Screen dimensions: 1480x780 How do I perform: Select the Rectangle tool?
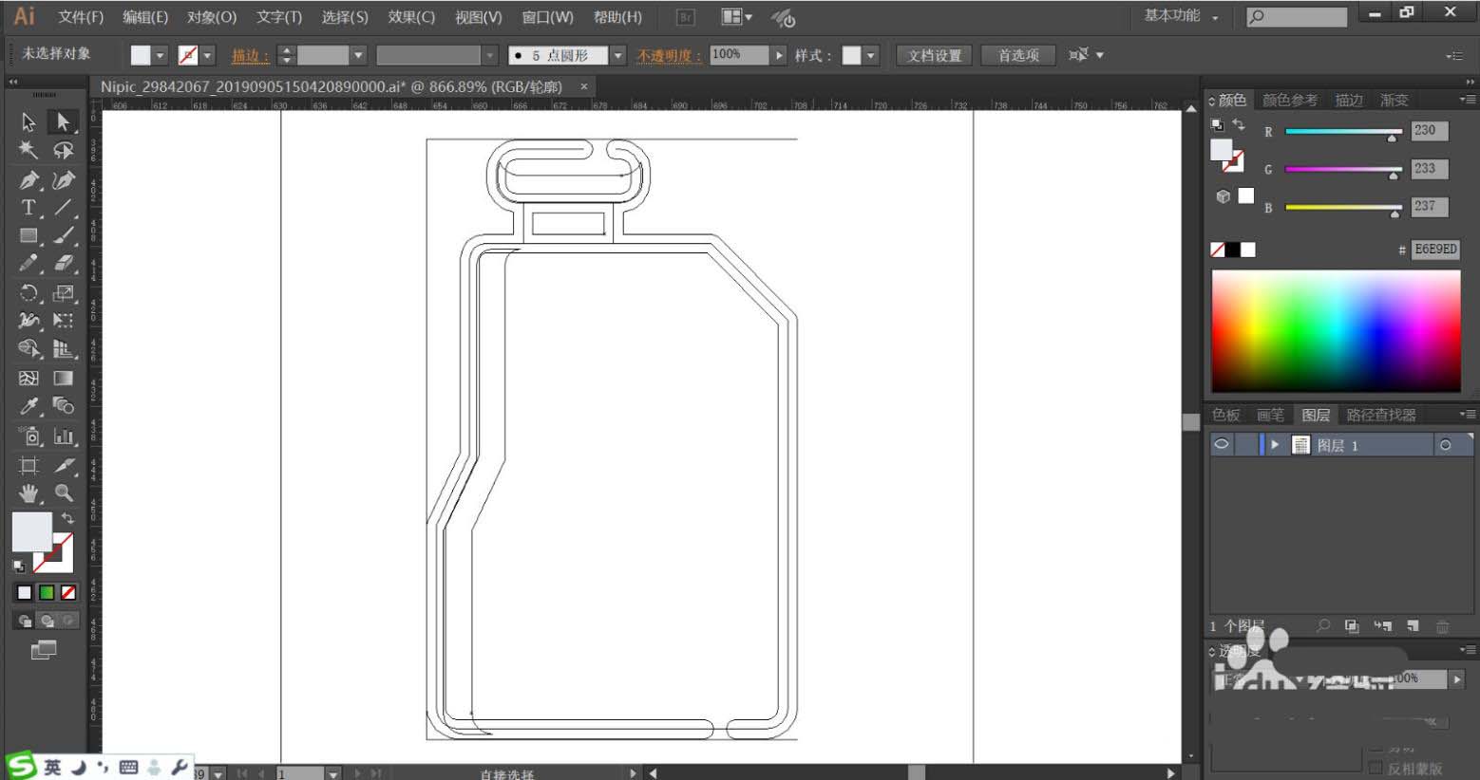pyautogui.click(x=28, y=235)
